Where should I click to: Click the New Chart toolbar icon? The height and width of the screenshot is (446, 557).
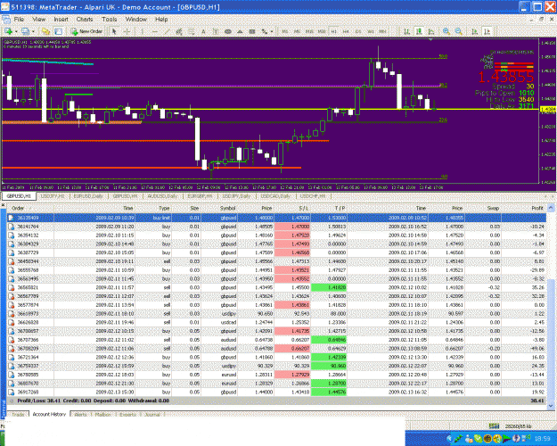[8, 31]
